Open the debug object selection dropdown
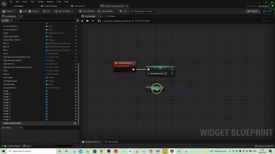The width and height of the screenshot is (275, 154). (x=143, y=11)
